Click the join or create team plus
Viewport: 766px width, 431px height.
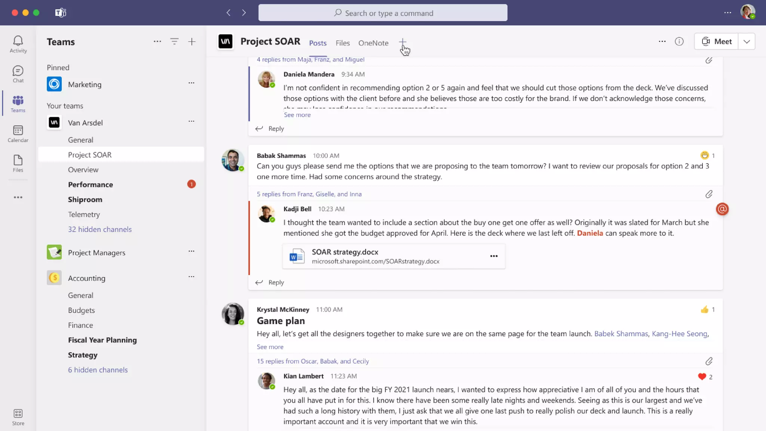tap(191, 42)
